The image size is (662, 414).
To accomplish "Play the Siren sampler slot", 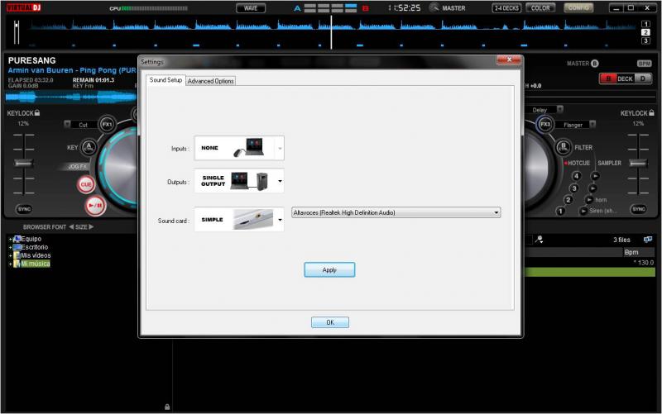I will [x=583, y=211].
